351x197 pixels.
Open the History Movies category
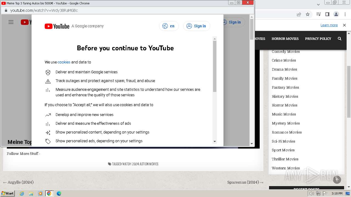(285, 96)
